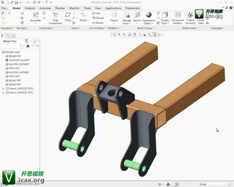Open the Datum group dropdown
This screenshot has width=234, height=187.
pos(76,28)
